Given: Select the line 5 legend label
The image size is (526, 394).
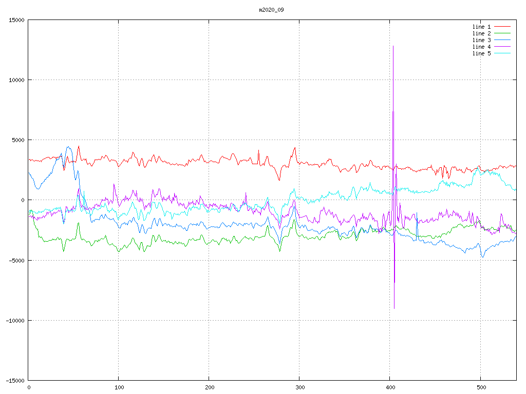Looking at the screenshot, I should pyautogui.click(x=481, y=53).
